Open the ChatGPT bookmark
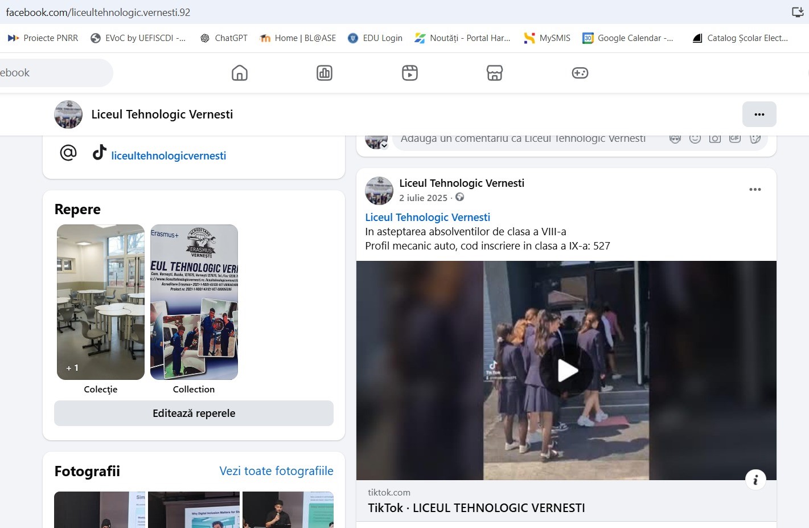 coord(224,38)
